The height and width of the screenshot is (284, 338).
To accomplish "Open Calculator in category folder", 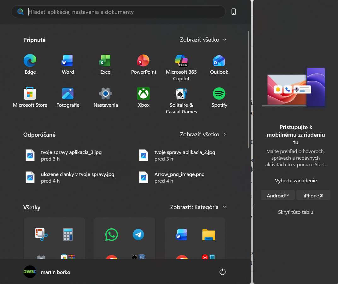I will coord(68,235).
